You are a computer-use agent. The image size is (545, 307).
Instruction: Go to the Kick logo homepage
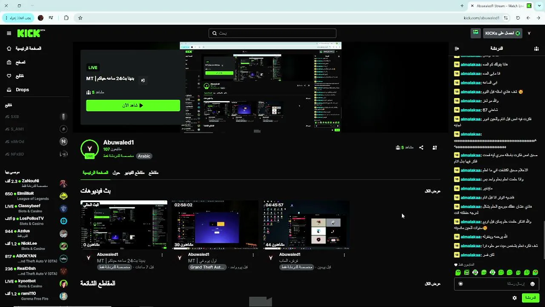pos(31,33)
